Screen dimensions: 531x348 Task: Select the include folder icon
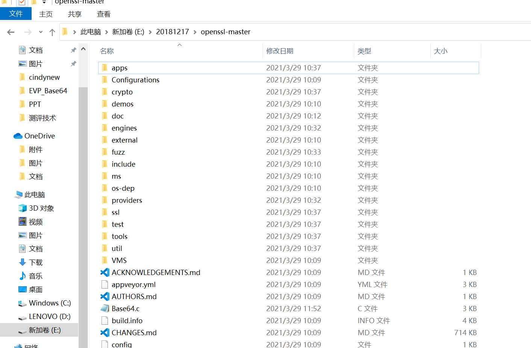[105, 164]
